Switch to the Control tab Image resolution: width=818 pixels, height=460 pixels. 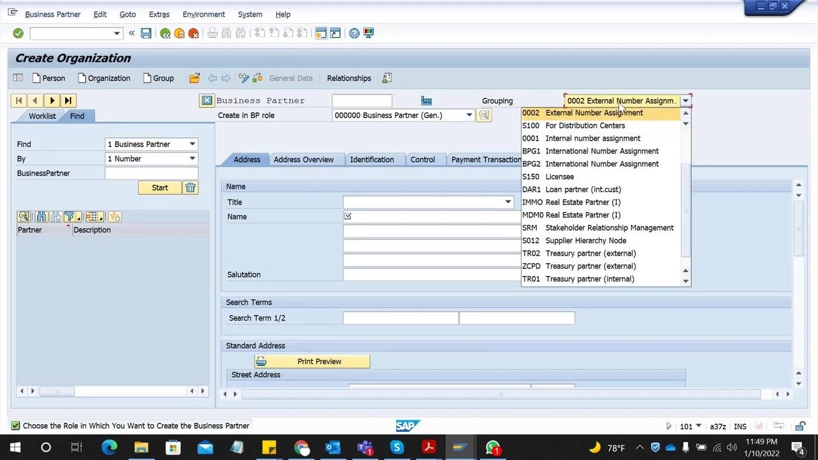pyautogui.click(x=422, y=160)
